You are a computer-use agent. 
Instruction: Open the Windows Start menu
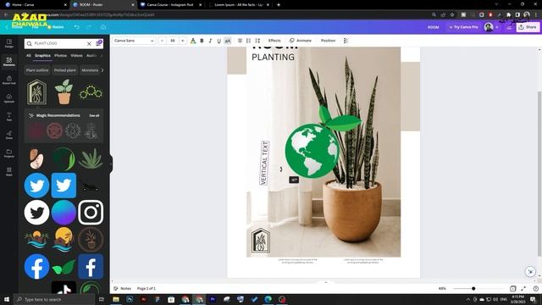click(x=7, y=299)
